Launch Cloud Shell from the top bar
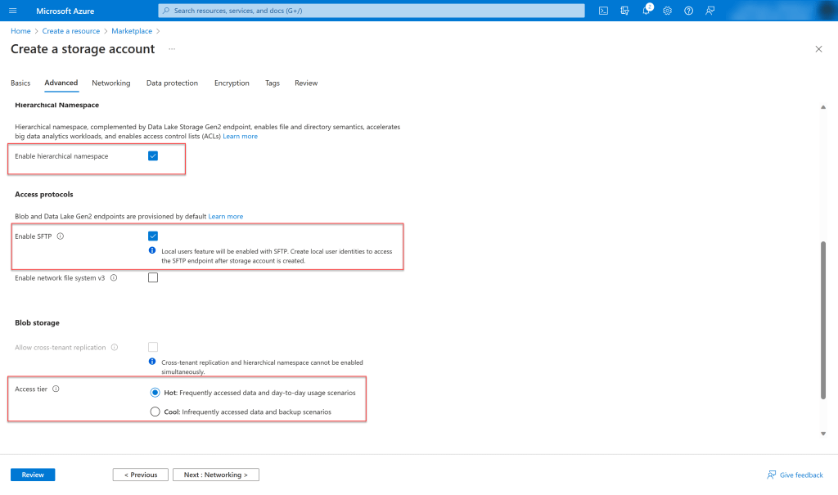 [x=603, y=11]
